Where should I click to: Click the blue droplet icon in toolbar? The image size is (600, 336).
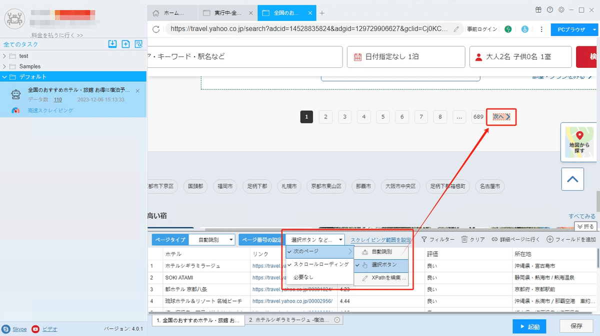[x=525, y=29]
